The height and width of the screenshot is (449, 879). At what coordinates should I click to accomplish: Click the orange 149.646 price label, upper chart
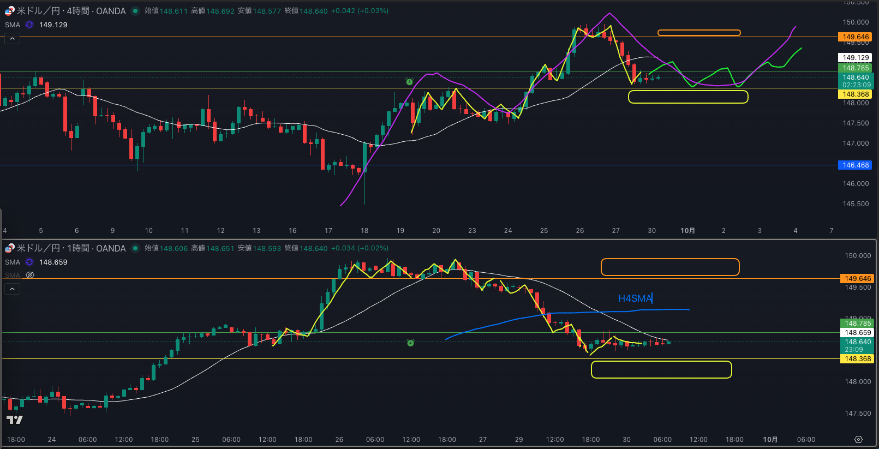point(856,37)
